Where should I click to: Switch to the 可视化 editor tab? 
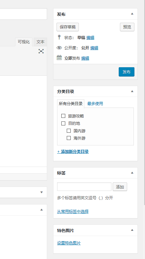(x=24, y=42)
